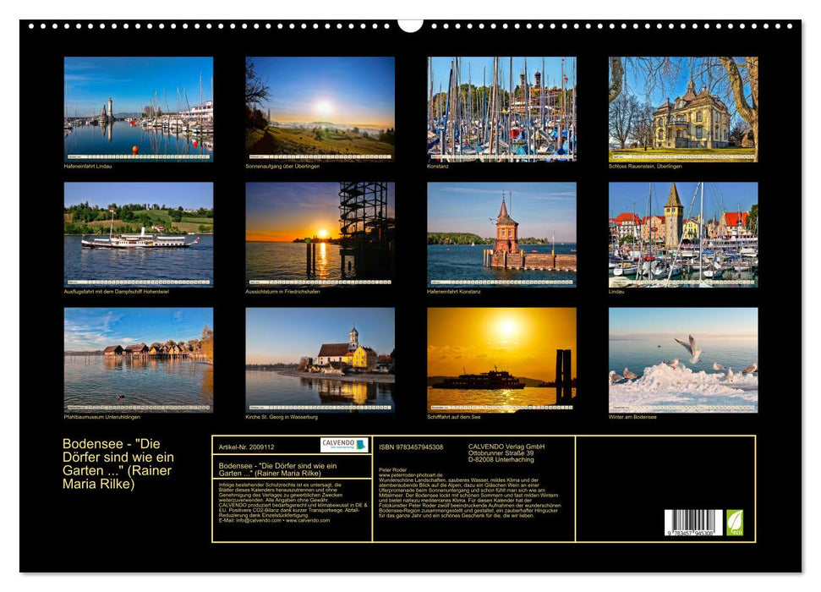Open the Pfahlbaumuseum Unteruhldingen photo
This screenshot has width=821, height=592.
click(x=139, y=359)
